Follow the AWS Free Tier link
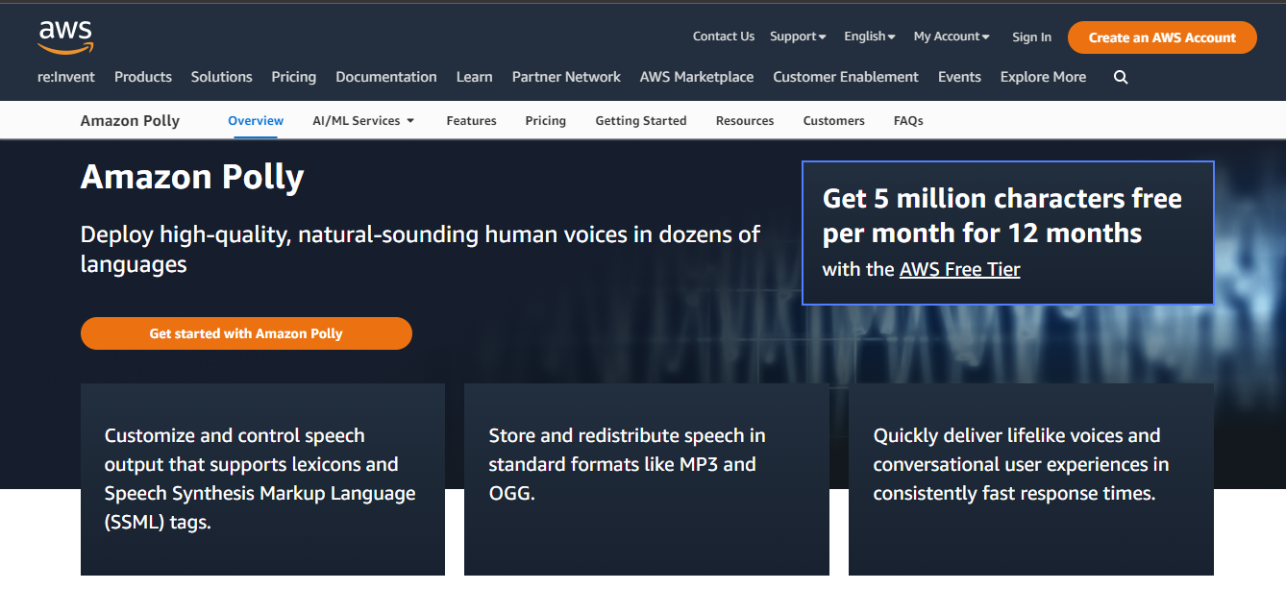The height and width of the screenshot is (614, 1286). coord(959,270)
